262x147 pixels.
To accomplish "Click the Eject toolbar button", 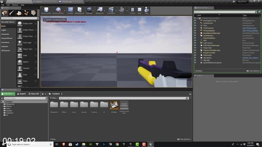I will 147,11.
